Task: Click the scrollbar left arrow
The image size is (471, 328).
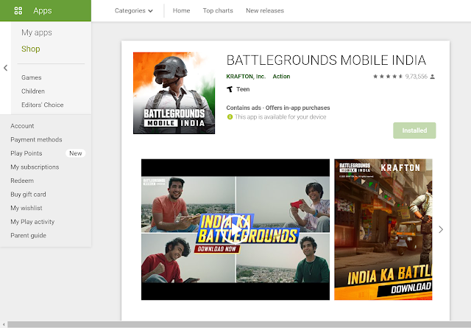Action: tap(3, 325)
